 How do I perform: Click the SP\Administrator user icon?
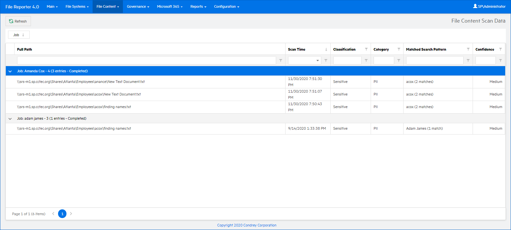coord(475,6)
